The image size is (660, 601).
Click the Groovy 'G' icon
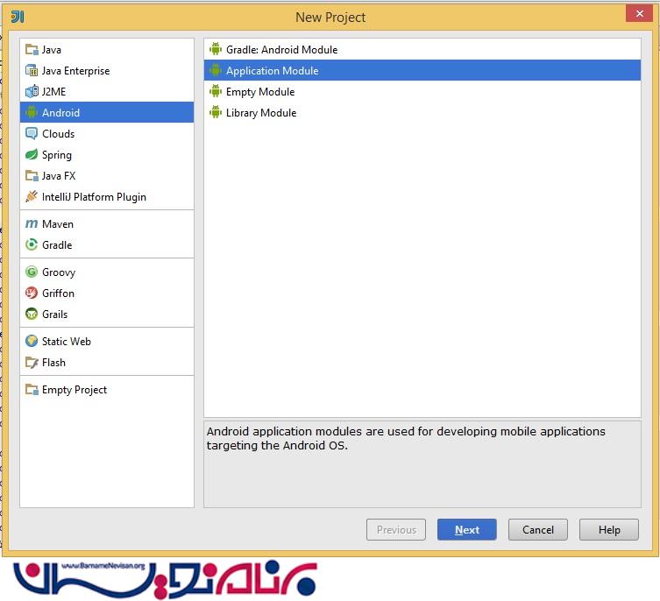[x=32, y=272]
